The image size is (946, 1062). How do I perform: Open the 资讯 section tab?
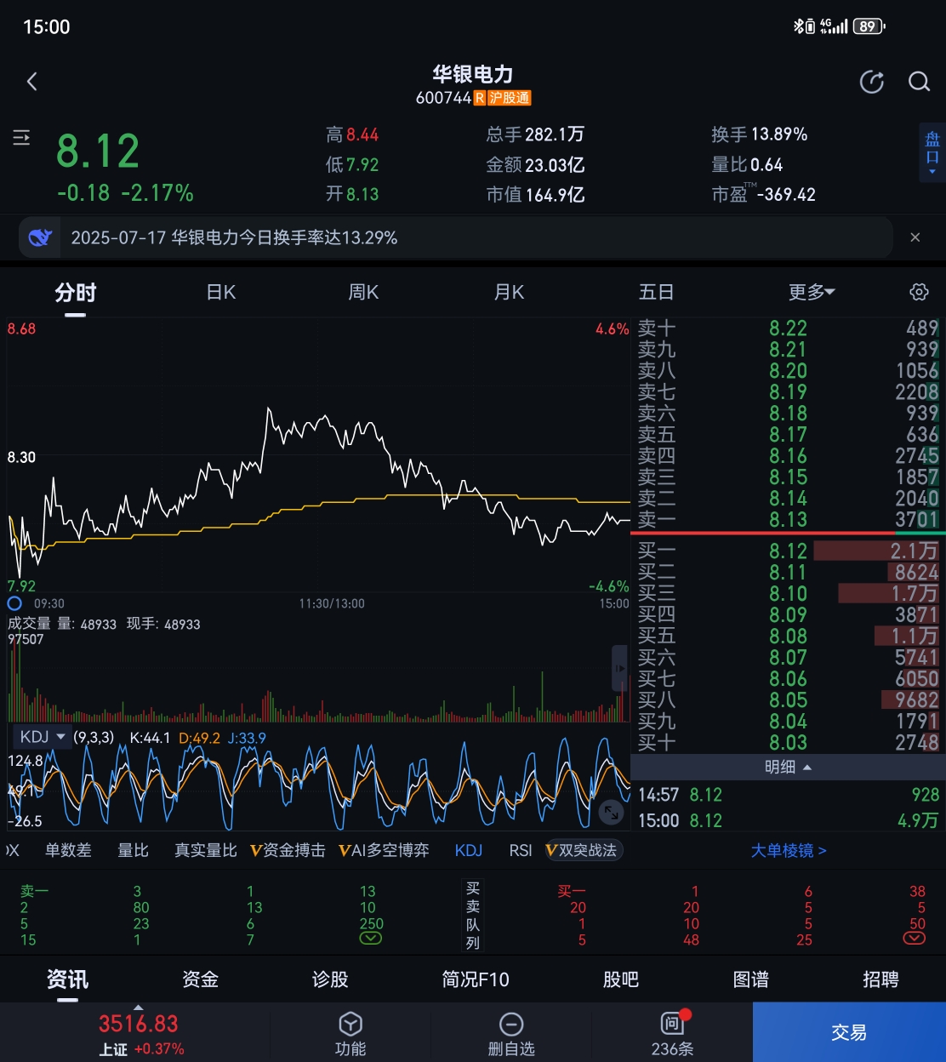coord(67,979)
